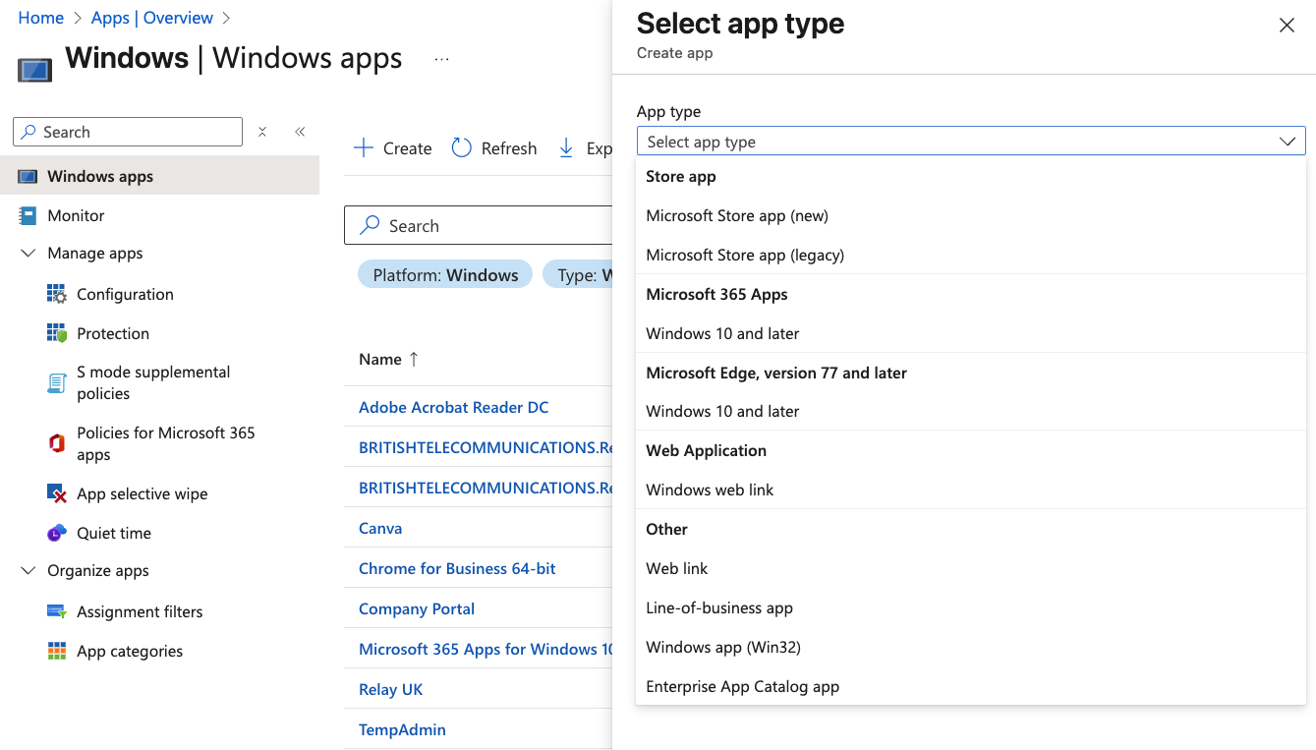Open Assignment filters icon in sidebar

click(x=56, y=611)
